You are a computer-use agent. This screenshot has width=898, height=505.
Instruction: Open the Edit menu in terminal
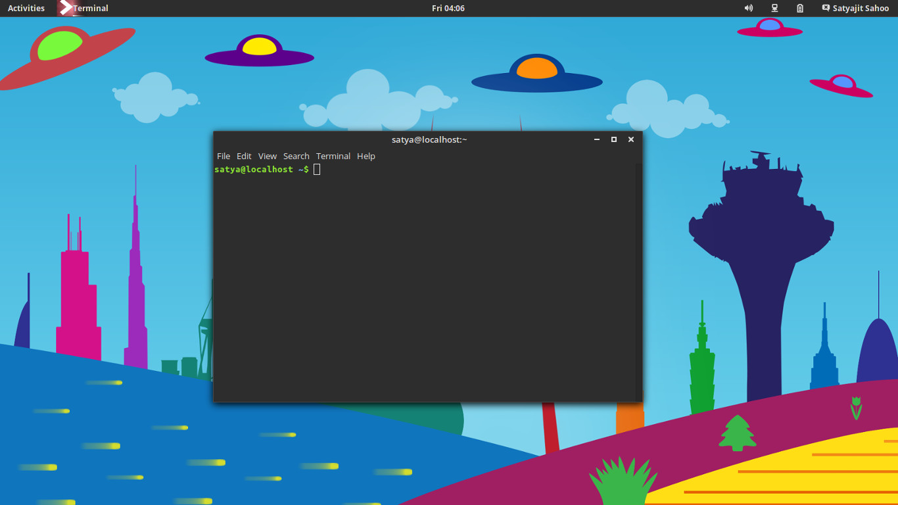coord(244,156)
